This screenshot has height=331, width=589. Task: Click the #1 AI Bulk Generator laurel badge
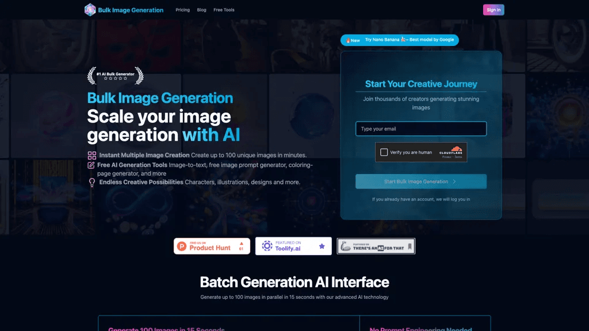pyautogui.click(x=115, y=76)
